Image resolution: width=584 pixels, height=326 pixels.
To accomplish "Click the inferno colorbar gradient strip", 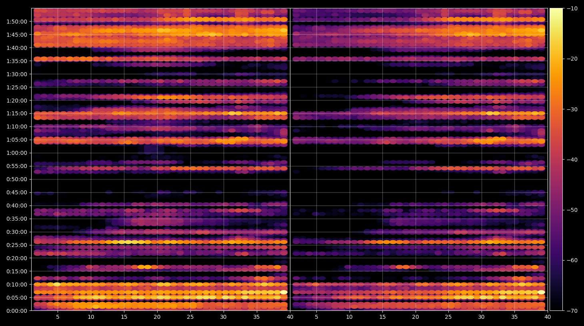I will coord(556,159).
